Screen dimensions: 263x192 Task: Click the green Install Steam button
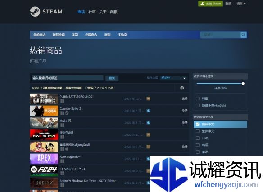click(210, 4)
